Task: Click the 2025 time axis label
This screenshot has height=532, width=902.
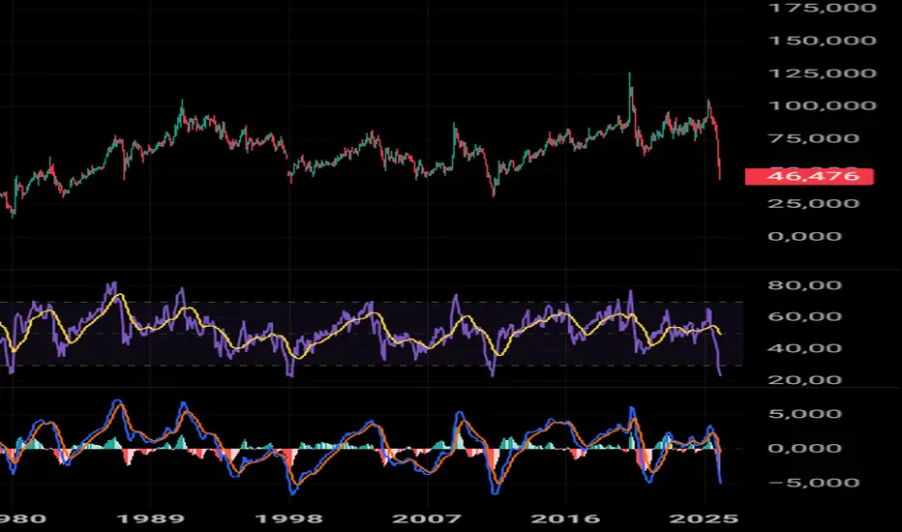Action: click(705, 518)
